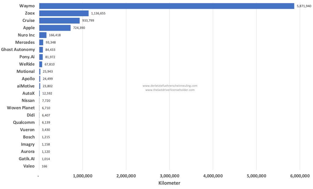
Task: Select the 3,000,000 x-axis tick label
Action: point(169,176)
